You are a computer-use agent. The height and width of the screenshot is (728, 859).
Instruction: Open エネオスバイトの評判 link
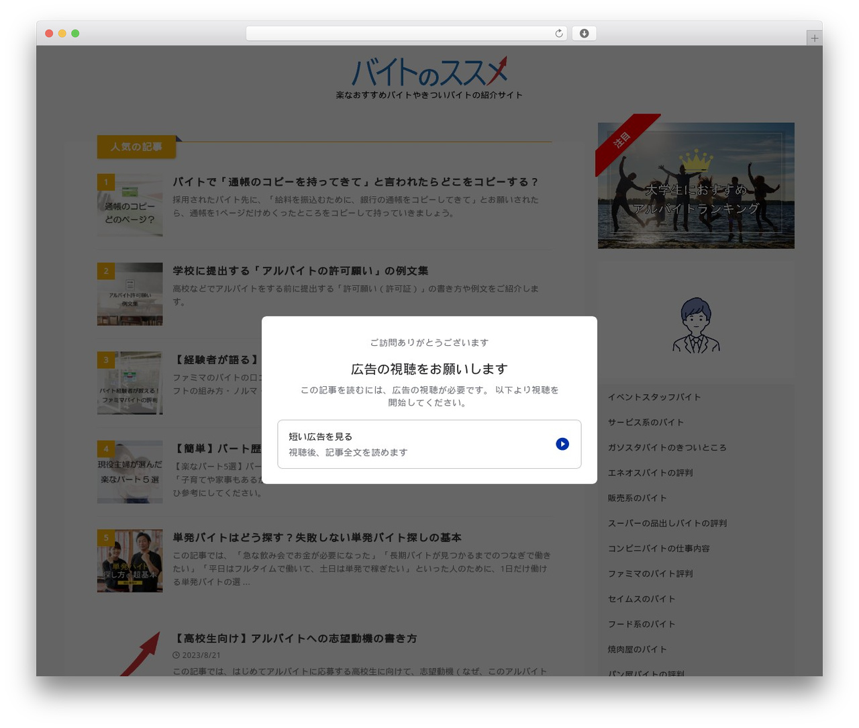tap(650, 473)
